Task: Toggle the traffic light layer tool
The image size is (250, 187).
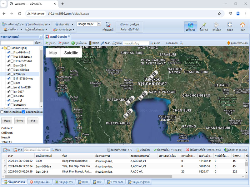Action: click(94, 43)
